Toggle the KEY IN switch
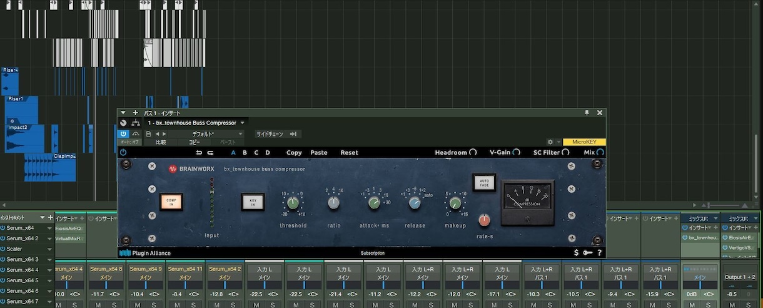Screen dimensions: 763x308 (x=253, y=202)
